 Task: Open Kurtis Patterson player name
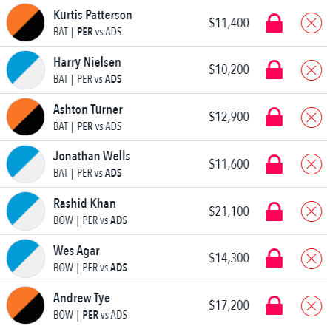[92, 15]
